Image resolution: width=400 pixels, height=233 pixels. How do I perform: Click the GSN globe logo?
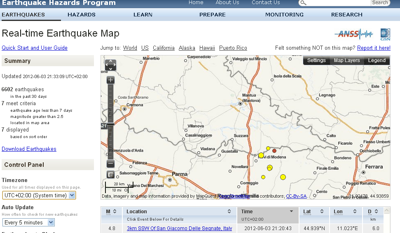coord(385,34)
